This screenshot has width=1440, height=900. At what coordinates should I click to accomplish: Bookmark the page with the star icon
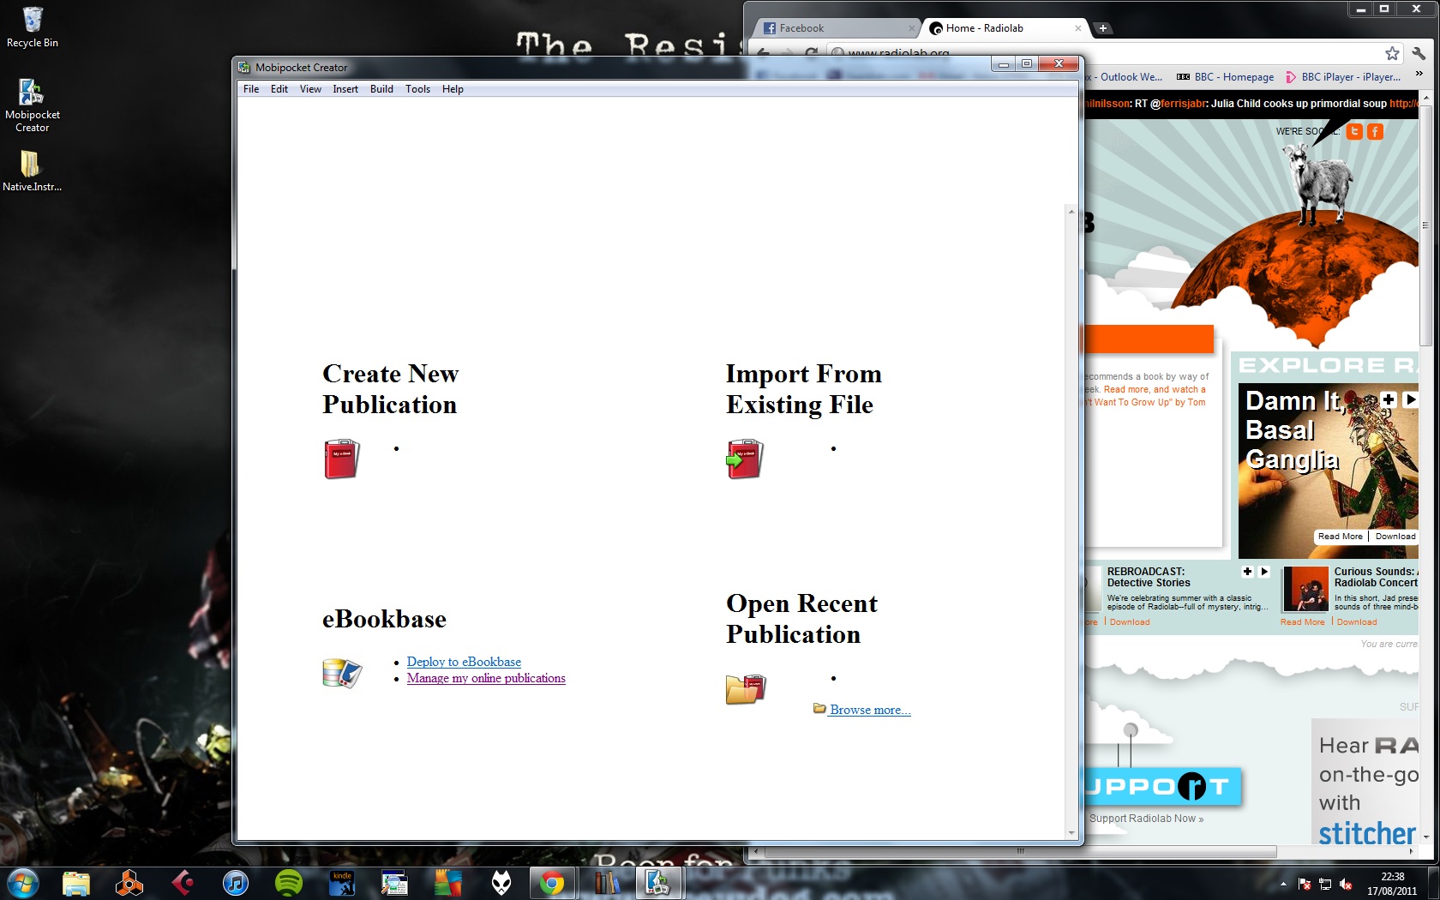click(x=1392, y=53)
